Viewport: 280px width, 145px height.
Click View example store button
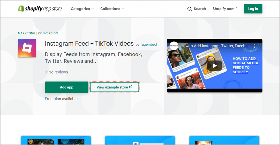[115, 87]
